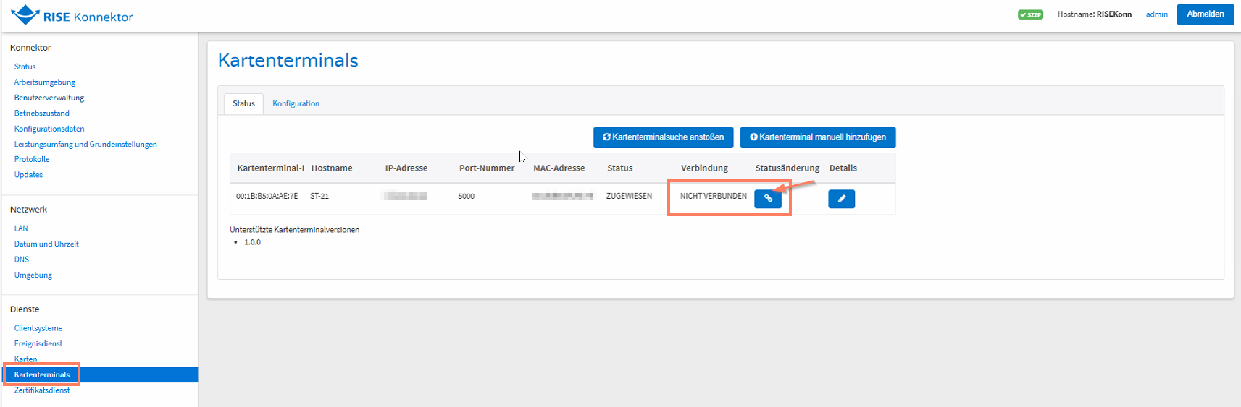1241x407 pixels.
Task: Click Unterstützte Kartenterminalversionen text
Action: pyautogui.click(x=295, y=230)
